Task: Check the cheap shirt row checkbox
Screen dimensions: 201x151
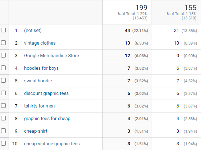Action: (4, 131)
